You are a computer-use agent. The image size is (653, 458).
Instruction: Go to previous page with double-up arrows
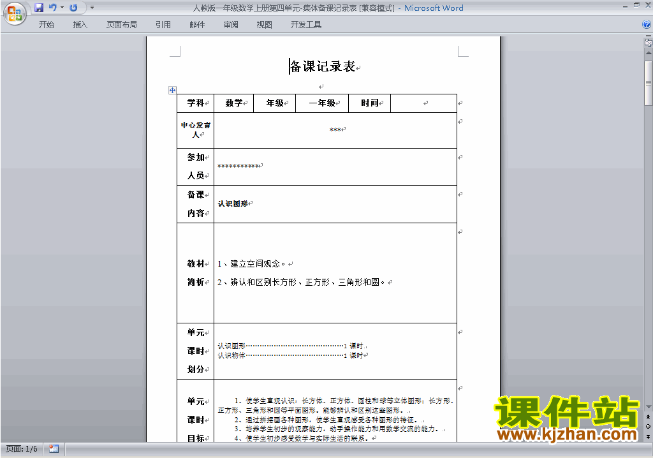tap(648, 417)
